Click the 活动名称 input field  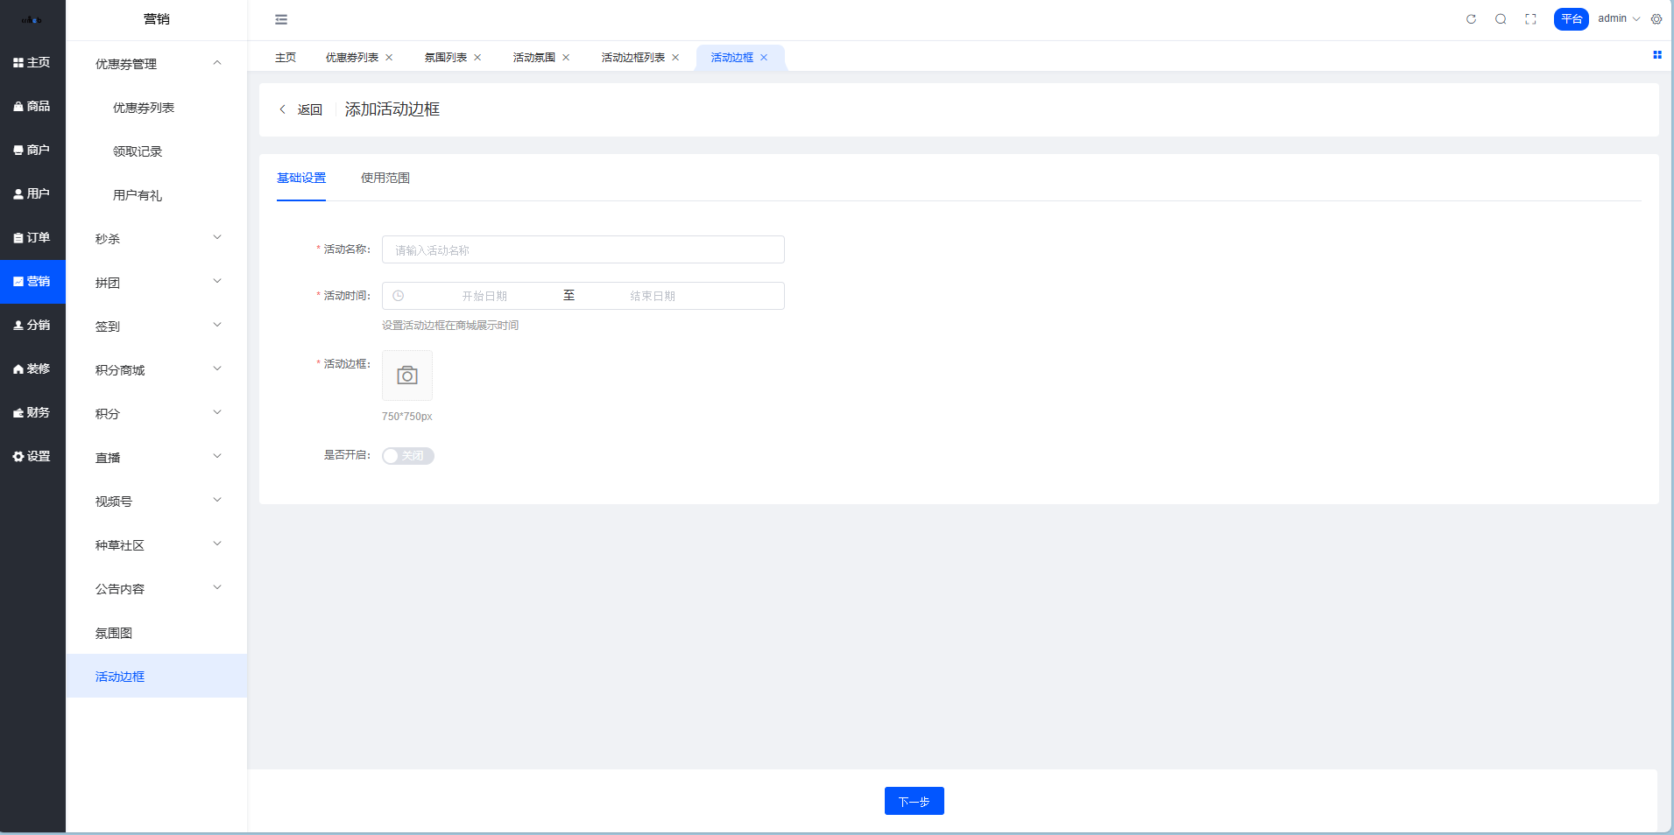tap(583, 249)
